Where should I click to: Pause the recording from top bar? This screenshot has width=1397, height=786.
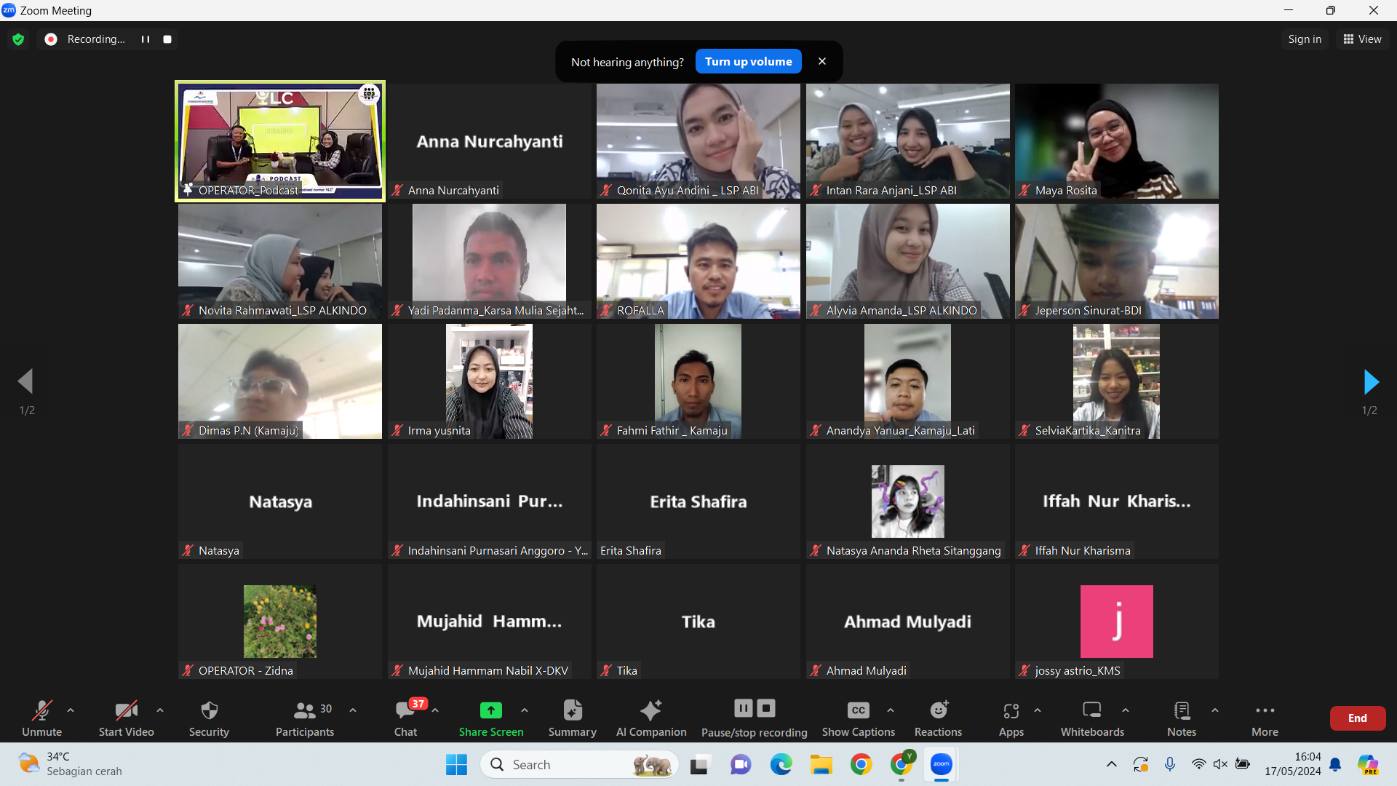(x=146, y=39)
